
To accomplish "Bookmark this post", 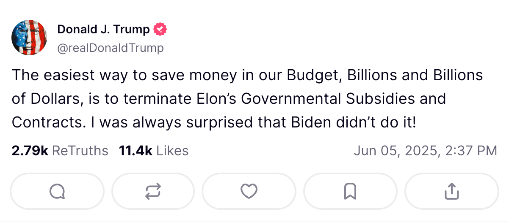I will (x=350, y=192).
